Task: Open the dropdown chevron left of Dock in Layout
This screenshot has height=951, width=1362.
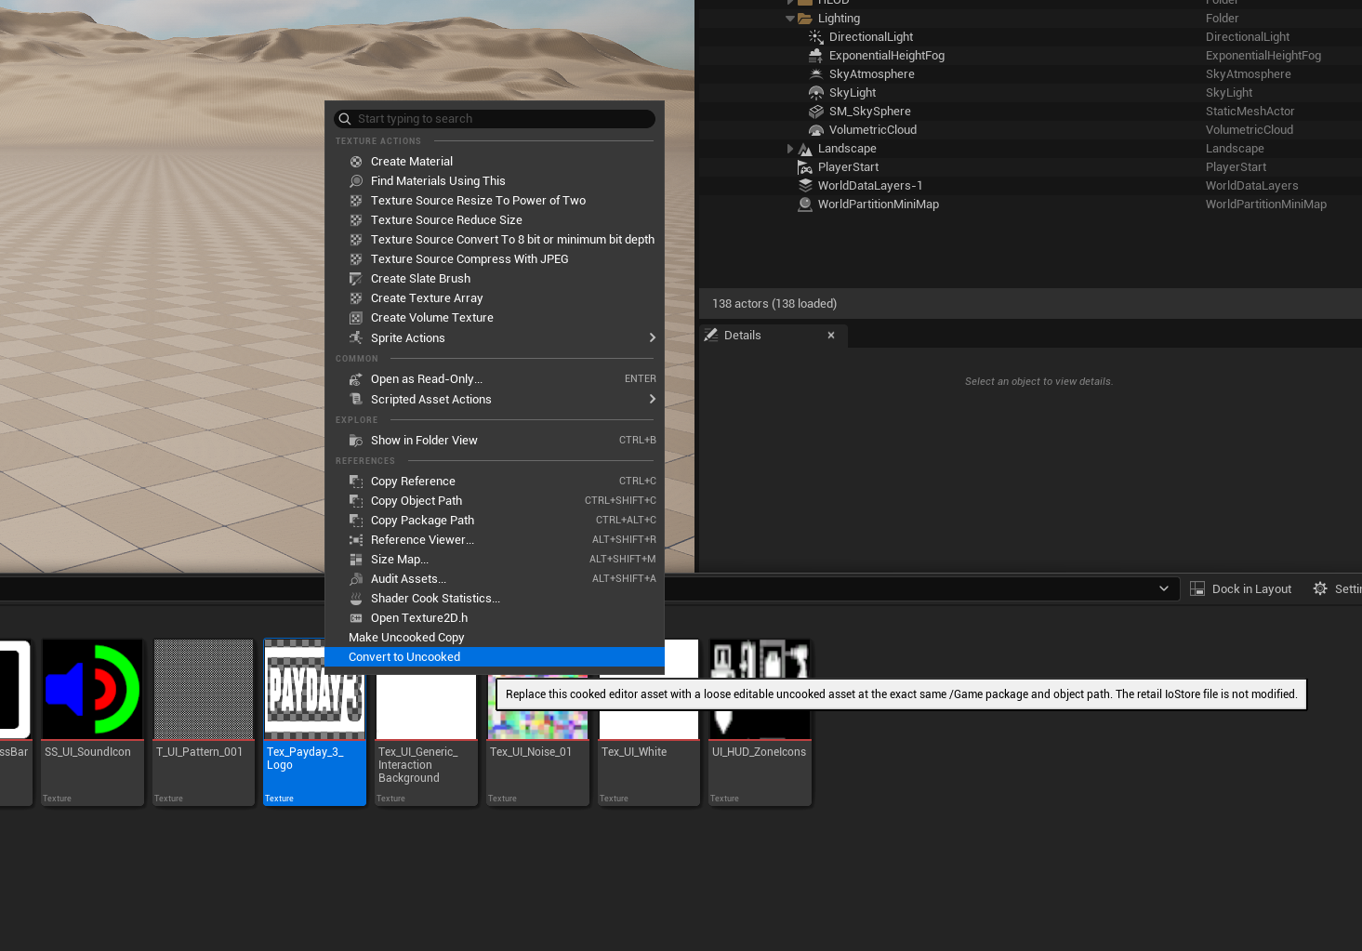Action: coord(1163,588)
